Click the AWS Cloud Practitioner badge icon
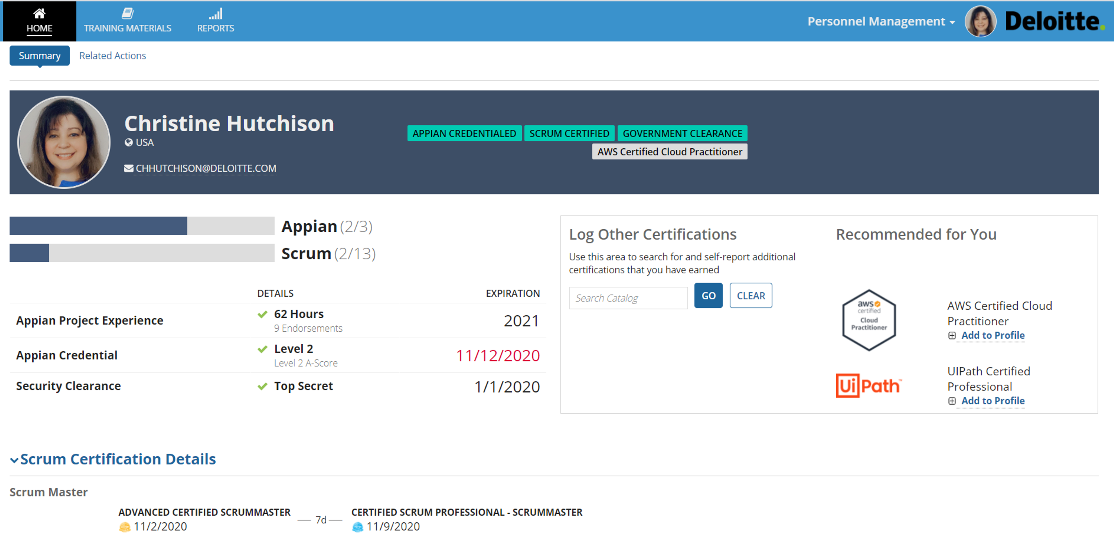 [869, 320]
